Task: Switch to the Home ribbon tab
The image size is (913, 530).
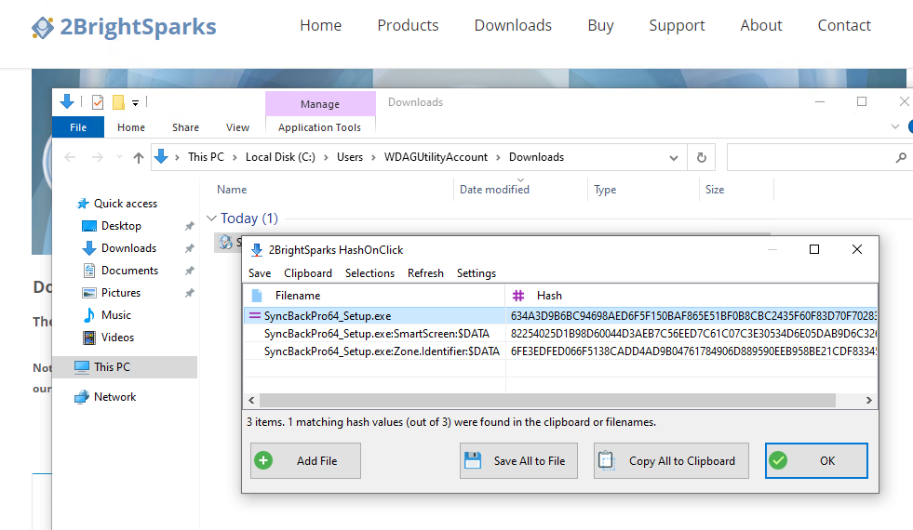Action: point(131,127)
